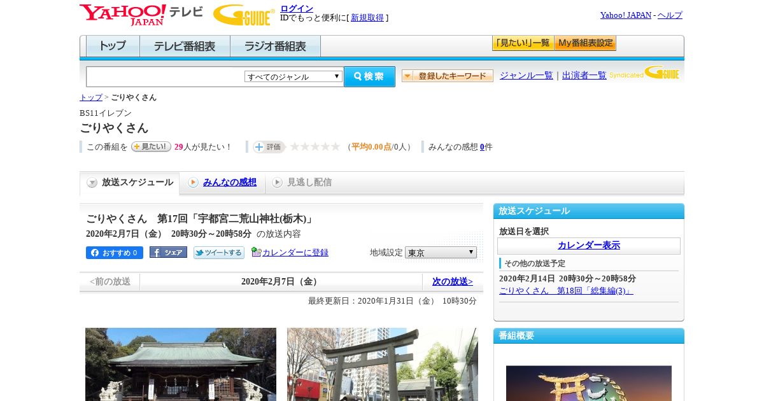Click the 検索 search button

click(x=369, y=76)
